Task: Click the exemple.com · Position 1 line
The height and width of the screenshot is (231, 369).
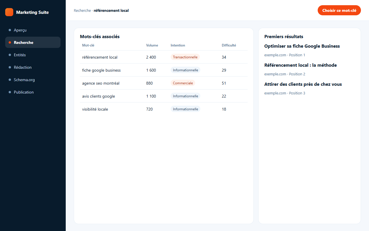Action: (x=285, y=55)
